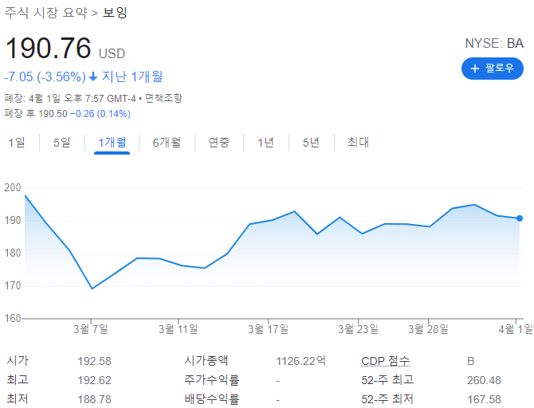This screenshot has height=408, width=534.
Task: Click the 시가총액 value 1126.22억
Action: click(301, 361)
